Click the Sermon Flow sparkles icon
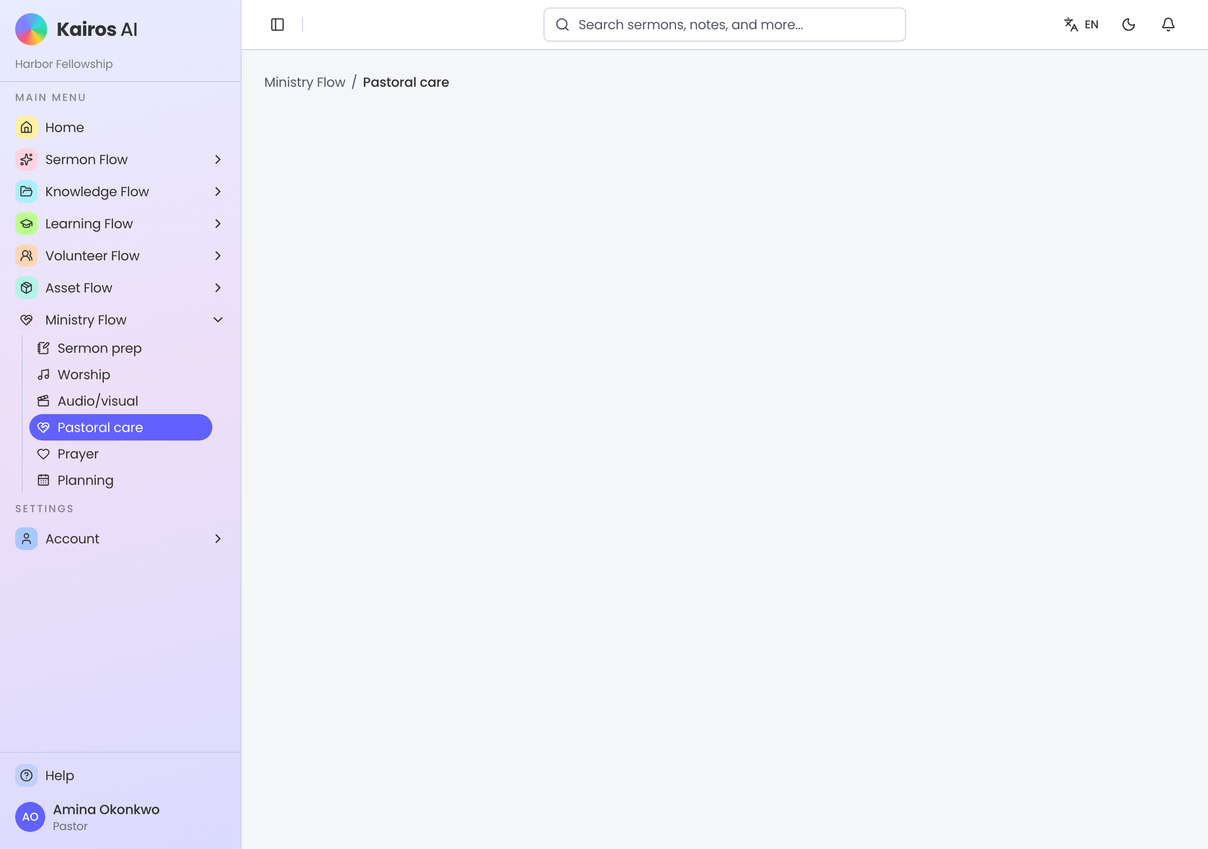This screenshot has height=849, width=1208. point(26,159)
